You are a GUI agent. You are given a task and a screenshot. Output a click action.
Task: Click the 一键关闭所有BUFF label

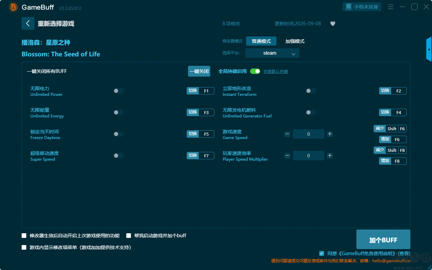click(47, 71)
